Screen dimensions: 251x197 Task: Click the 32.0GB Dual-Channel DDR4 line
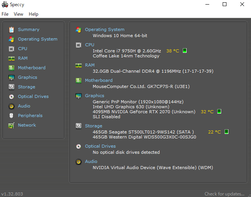153,71
